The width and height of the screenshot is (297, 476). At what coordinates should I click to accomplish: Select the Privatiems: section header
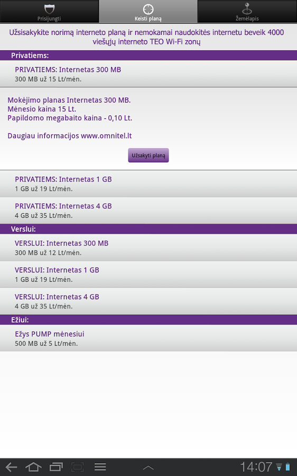(x=148, y=55)
